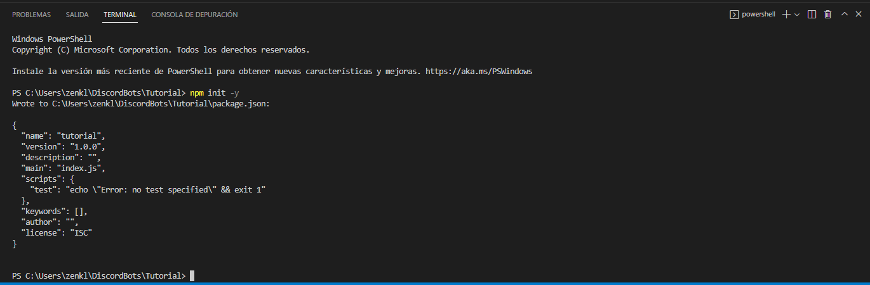Click the powershell terminal icon
This screenshot has width=870, height=285.
734,14
